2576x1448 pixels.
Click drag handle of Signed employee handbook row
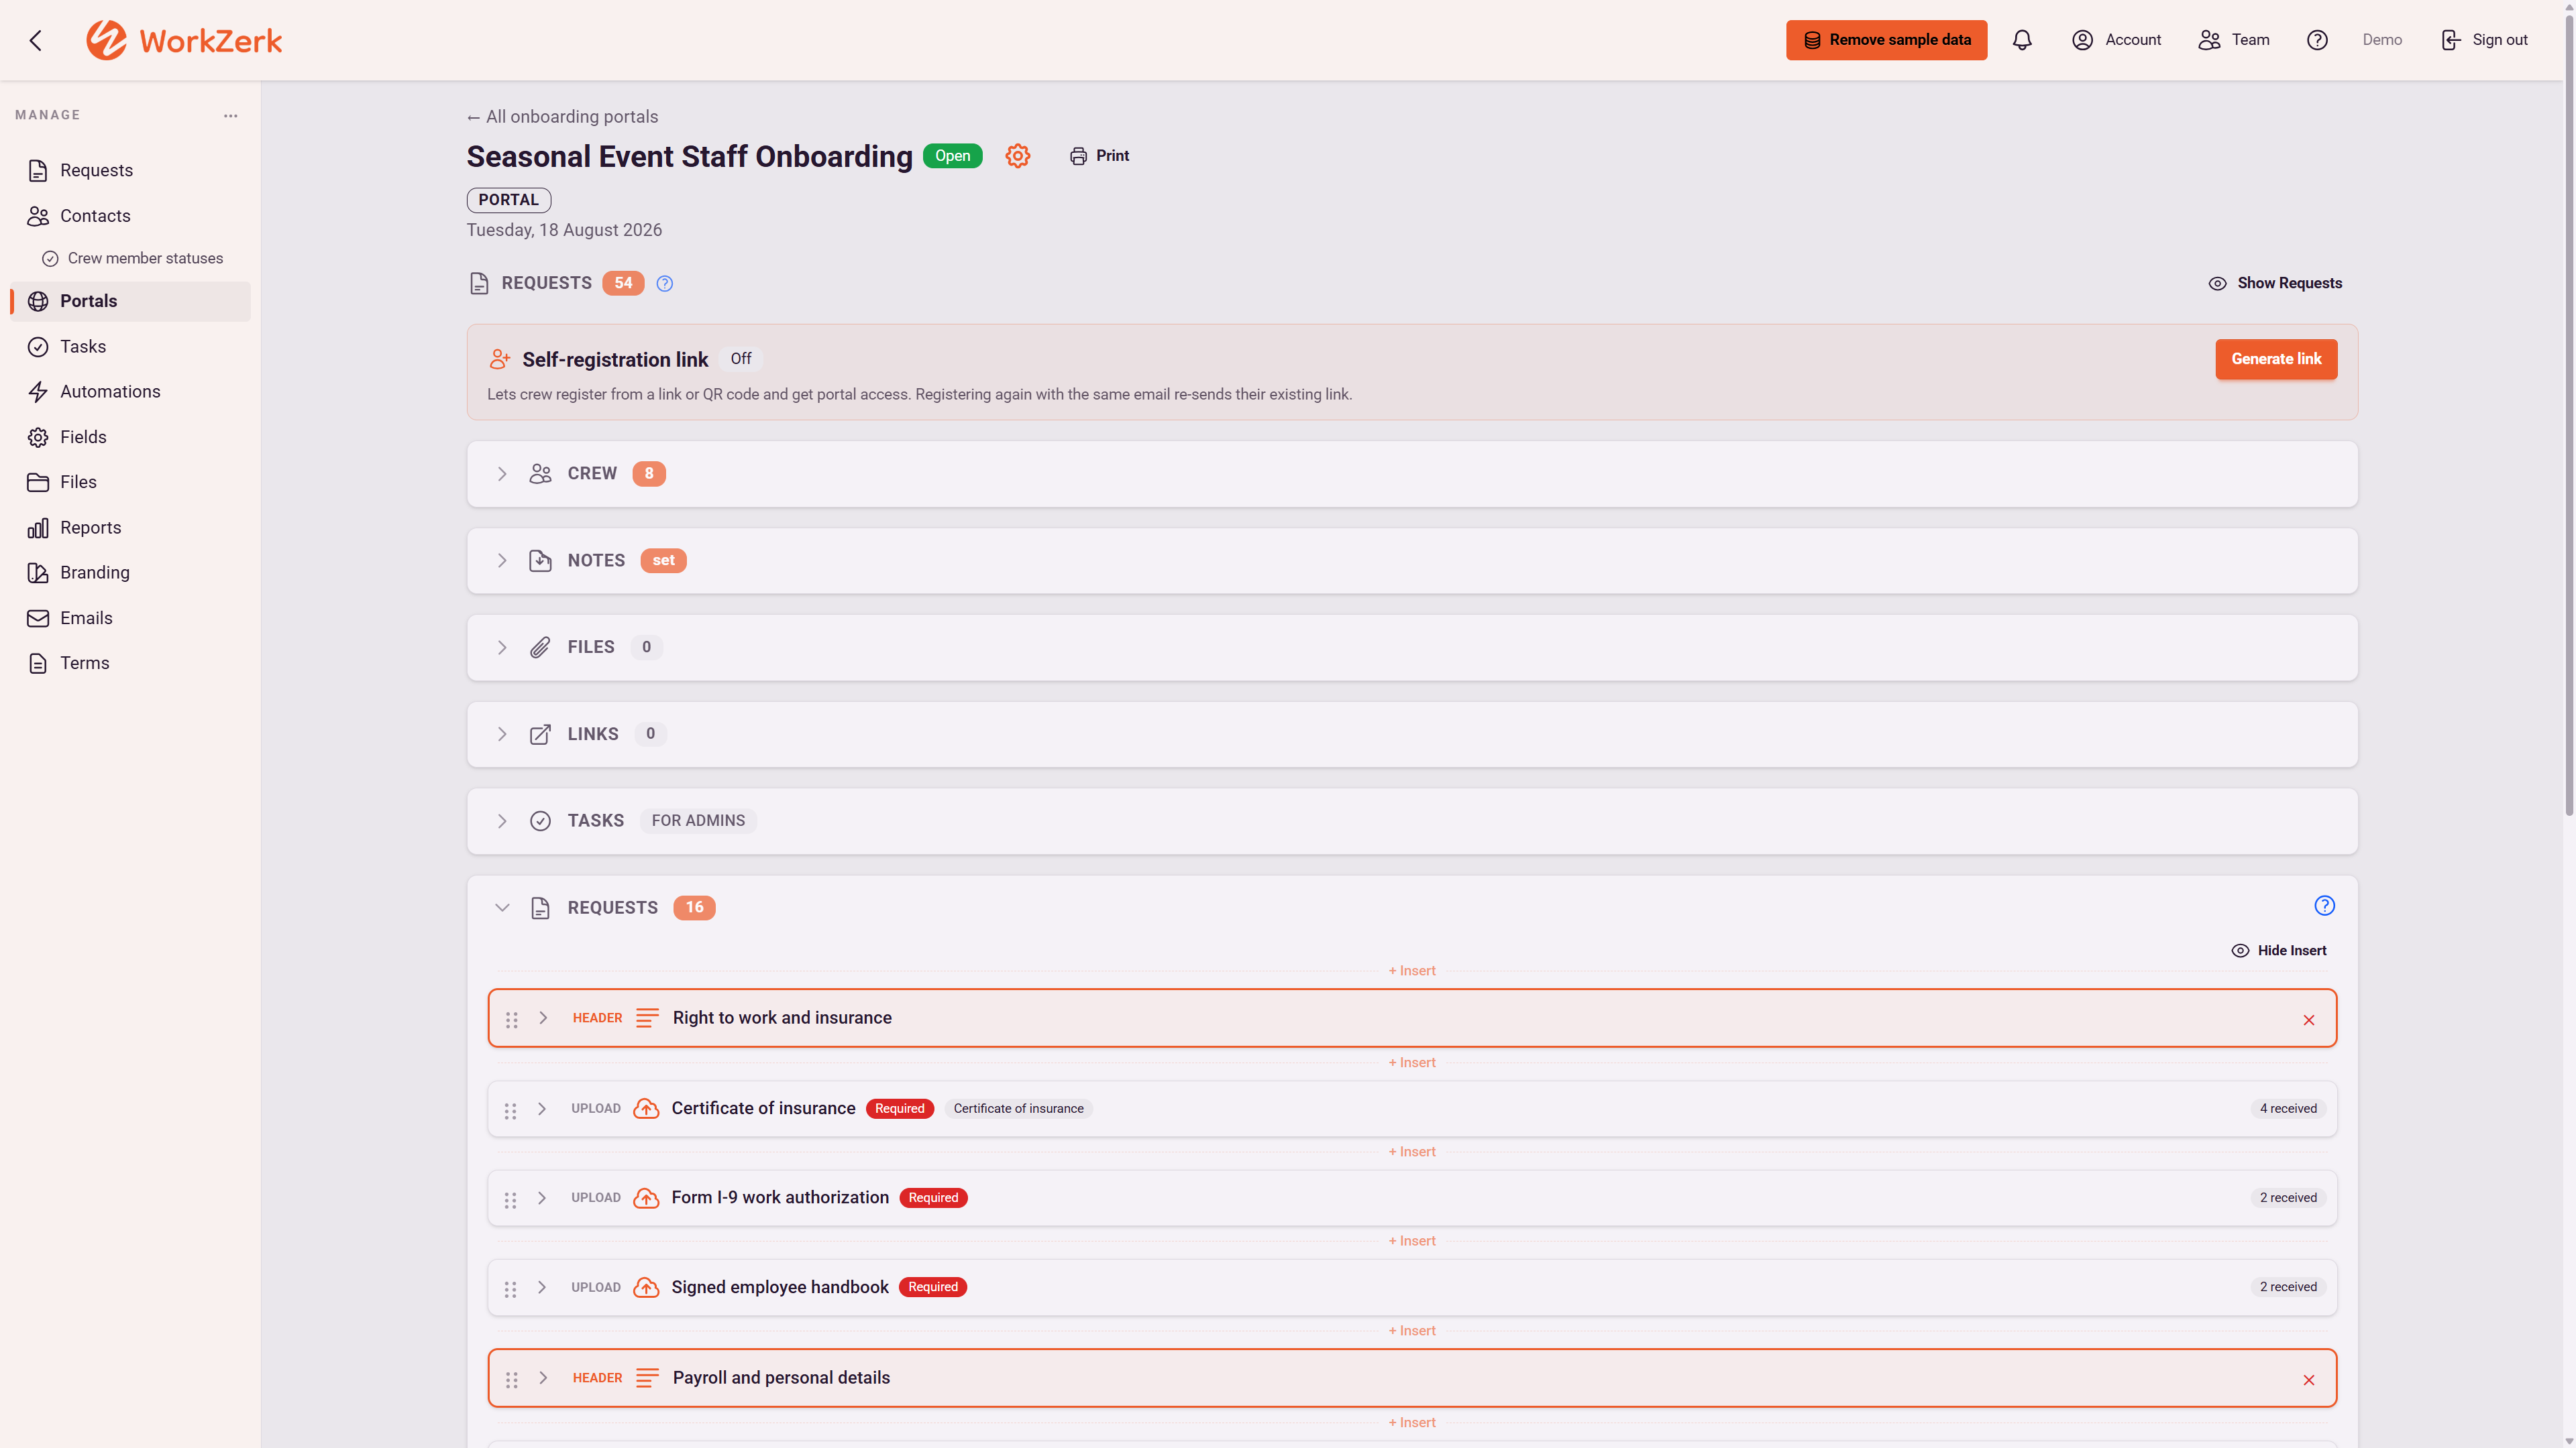(x=510, y=1289)
